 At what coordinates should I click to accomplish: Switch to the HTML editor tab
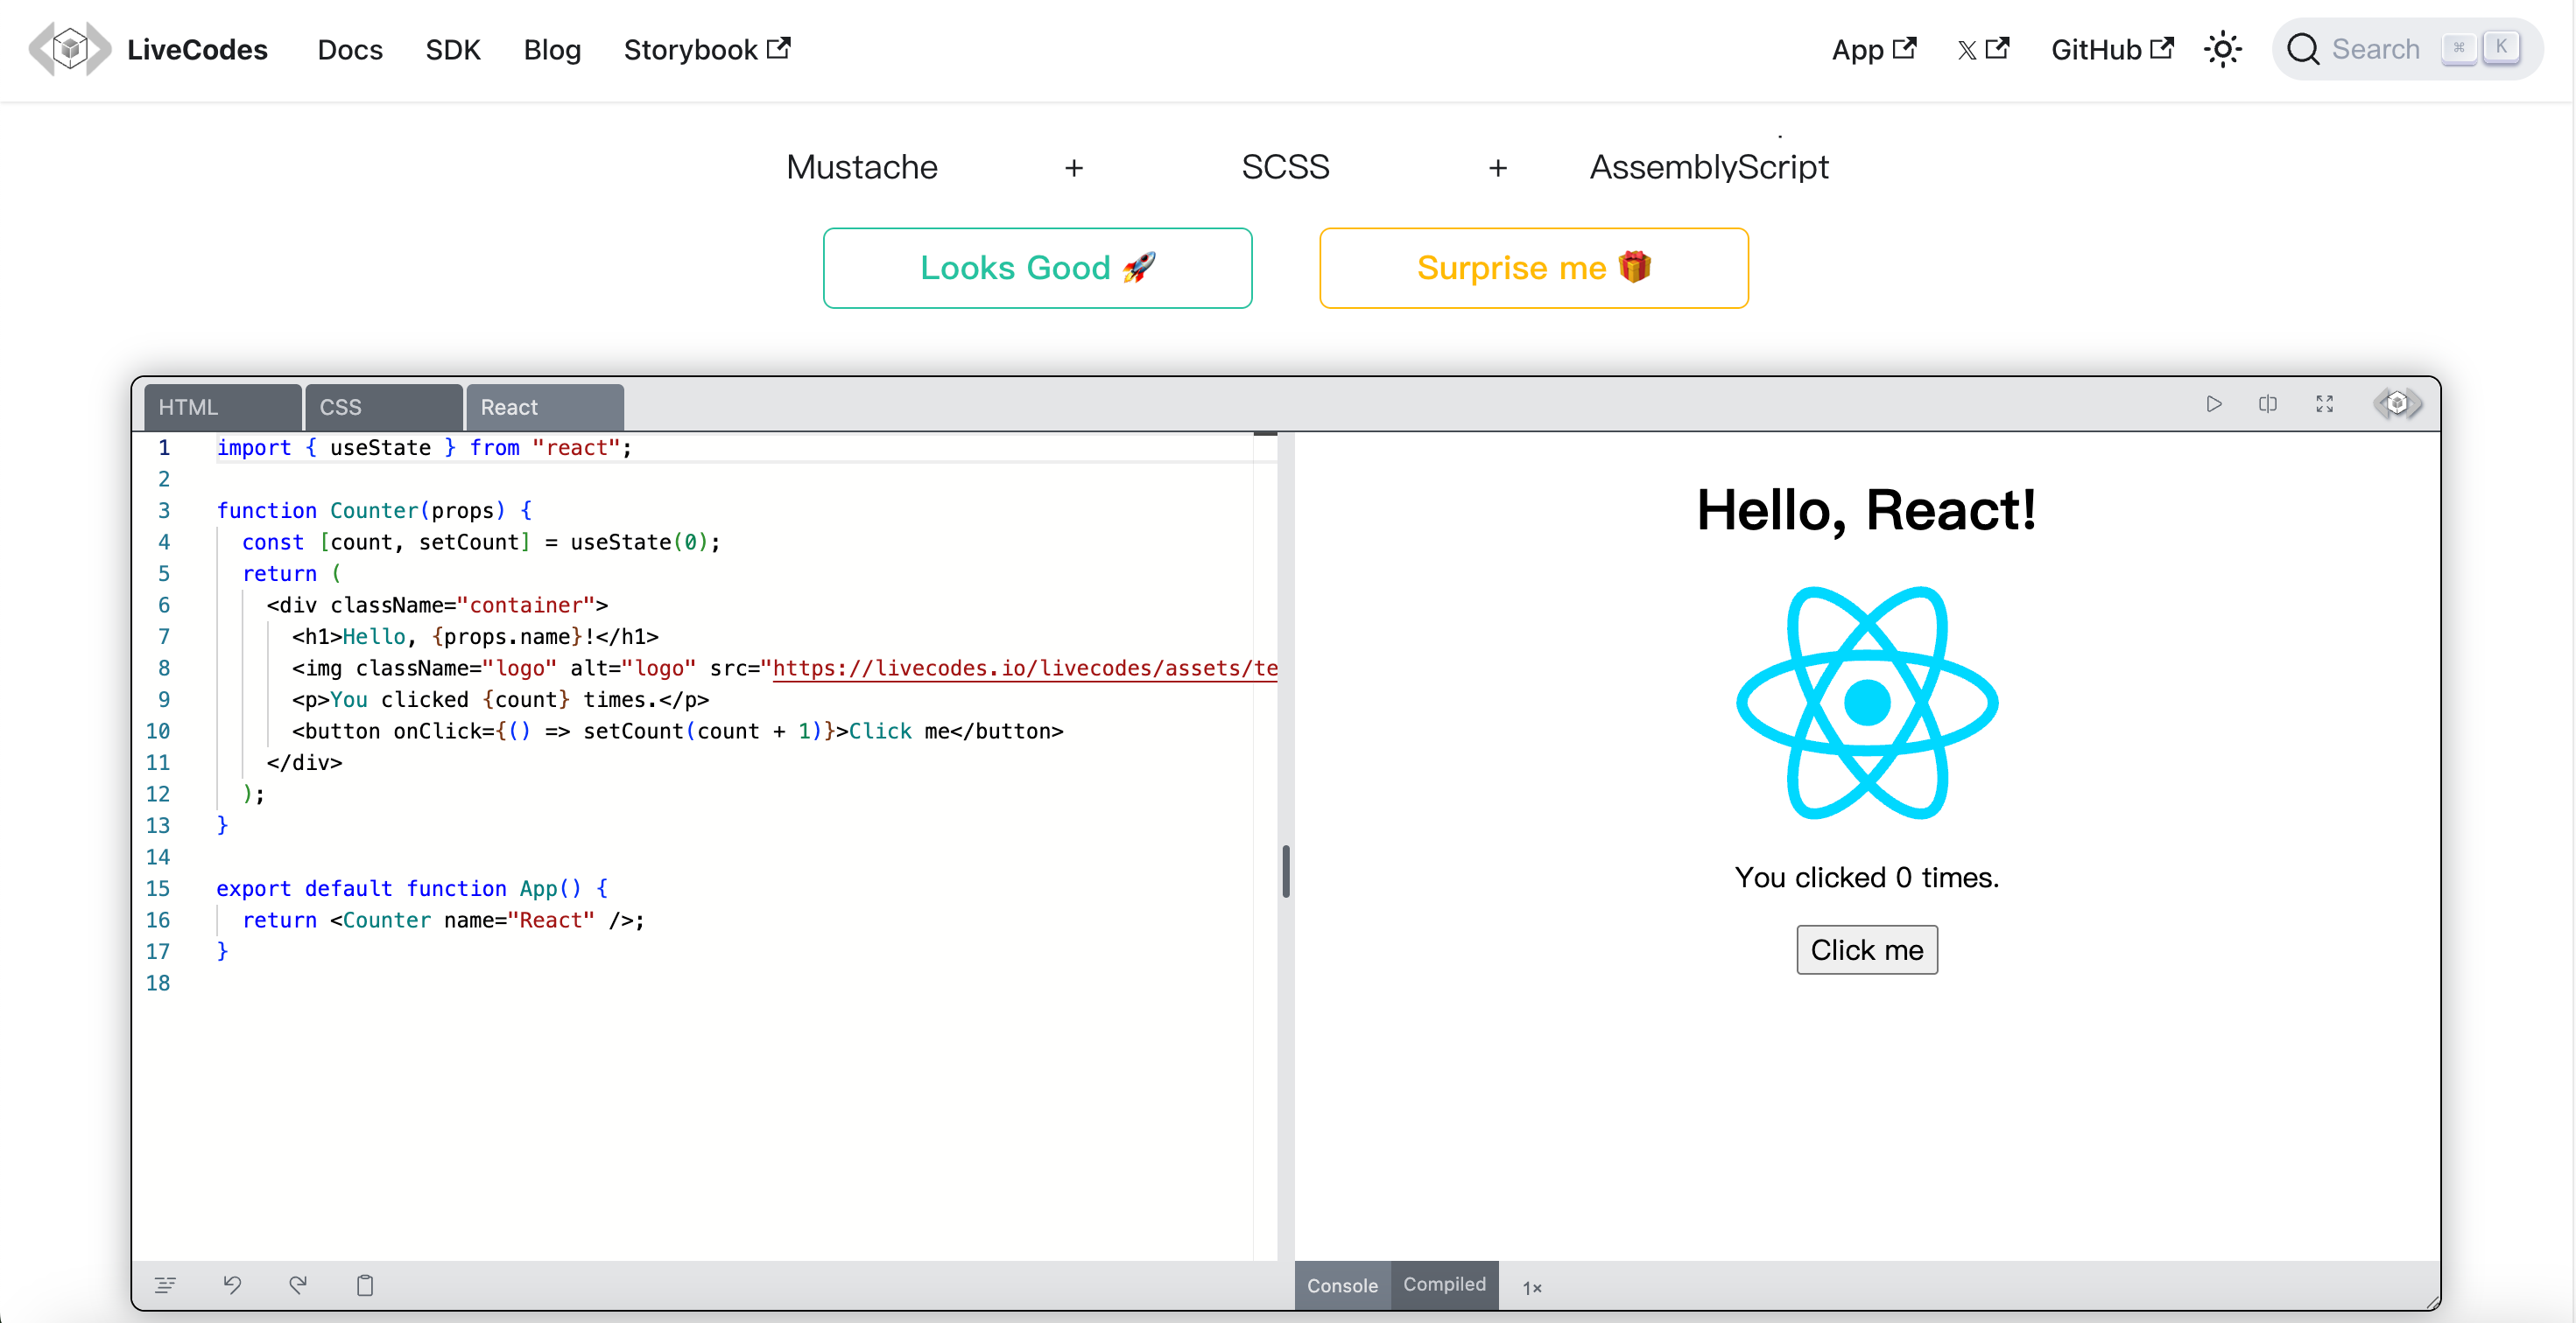click(x=222, y=408)
